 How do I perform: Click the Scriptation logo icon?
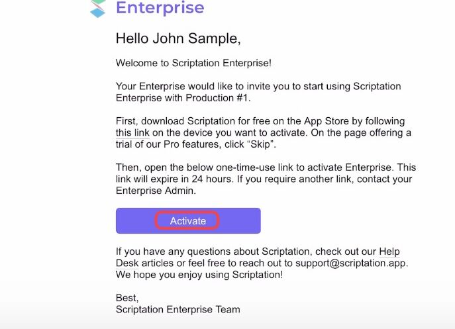[98, 9]
